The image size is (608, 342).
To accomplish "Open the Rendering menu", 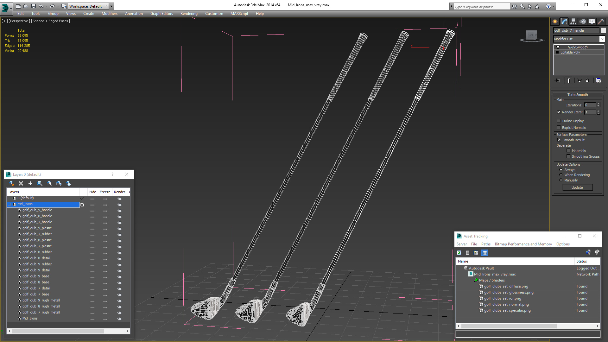I will point(189,14).
